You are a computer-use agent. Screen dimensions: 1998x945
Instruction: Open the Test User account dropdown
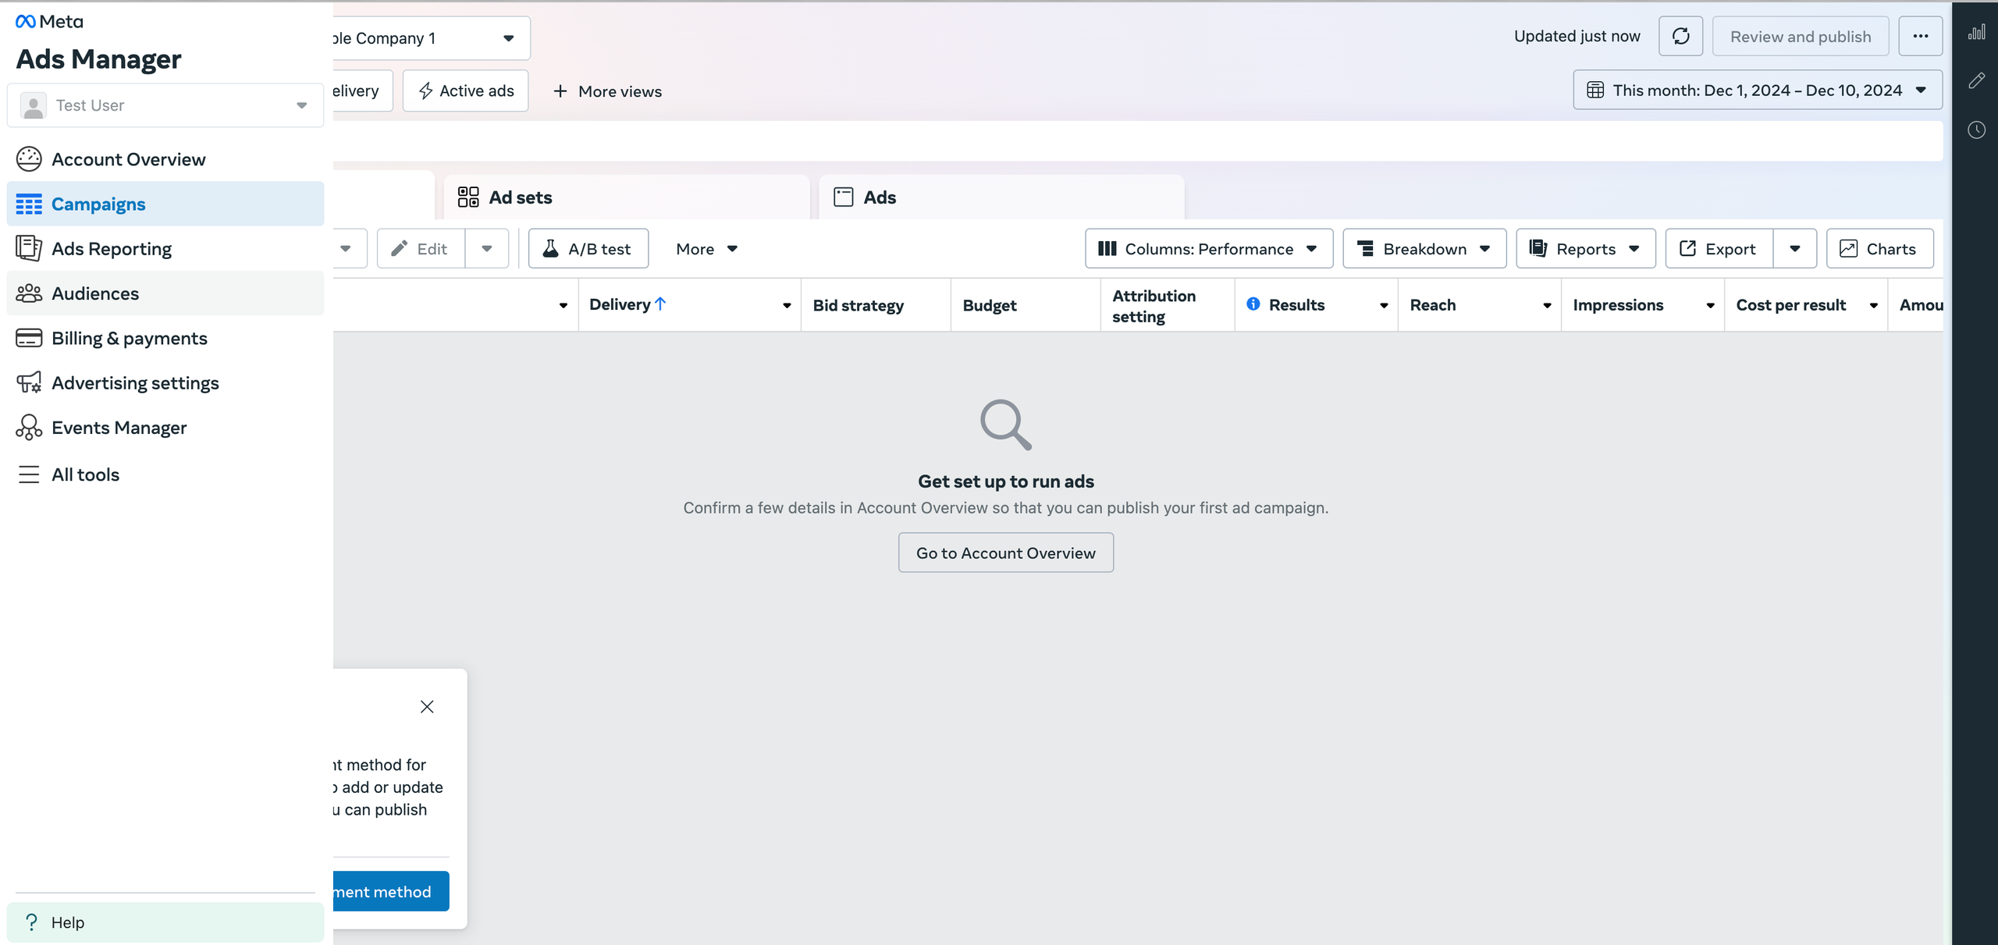pos(165,105)
